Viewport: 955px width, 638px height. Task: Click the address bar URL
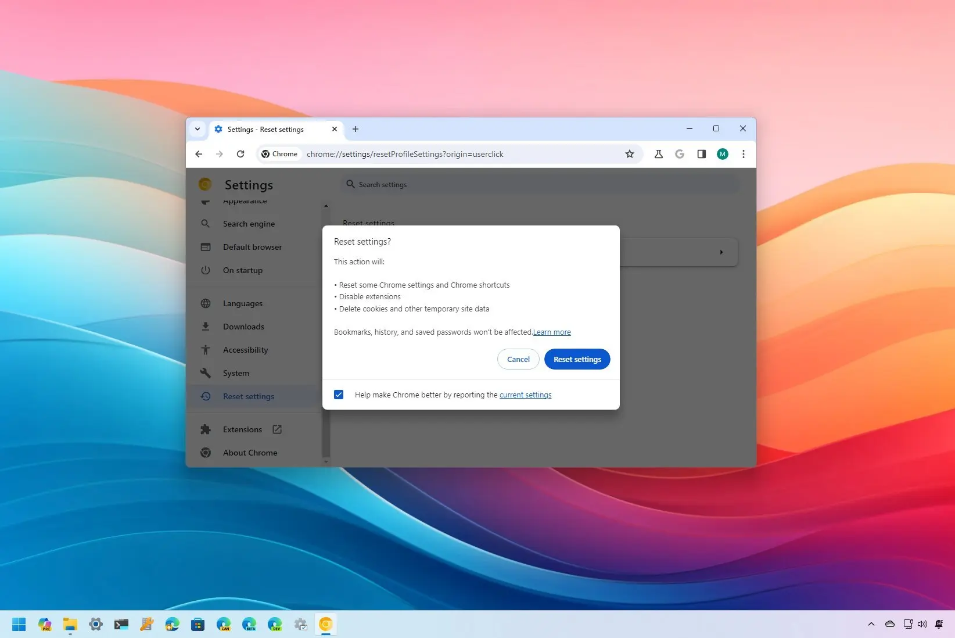pyautogui.click(x=405, y=154)
